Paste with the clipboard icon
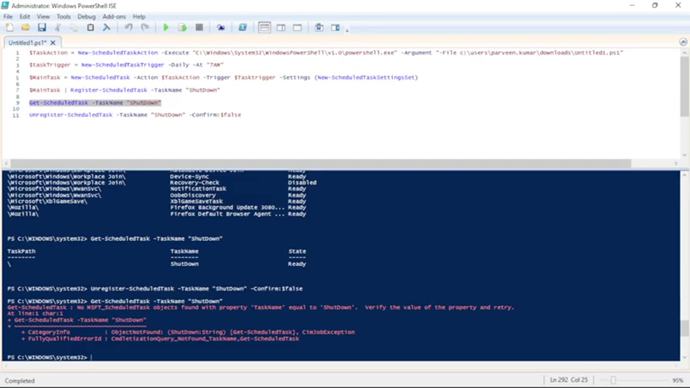The height and width of the screenshot is (388, 690). [x=91, y=27]
